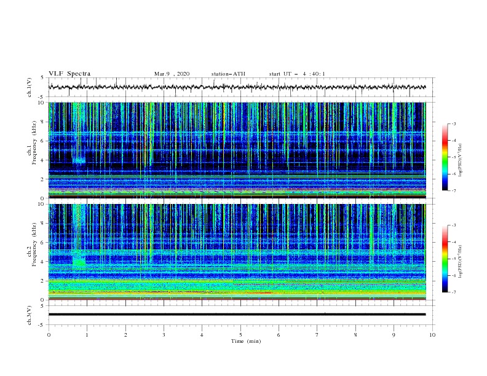Click the "6" minute tick on time axis
The image size is (487, 376).
[x=279, y=335]
